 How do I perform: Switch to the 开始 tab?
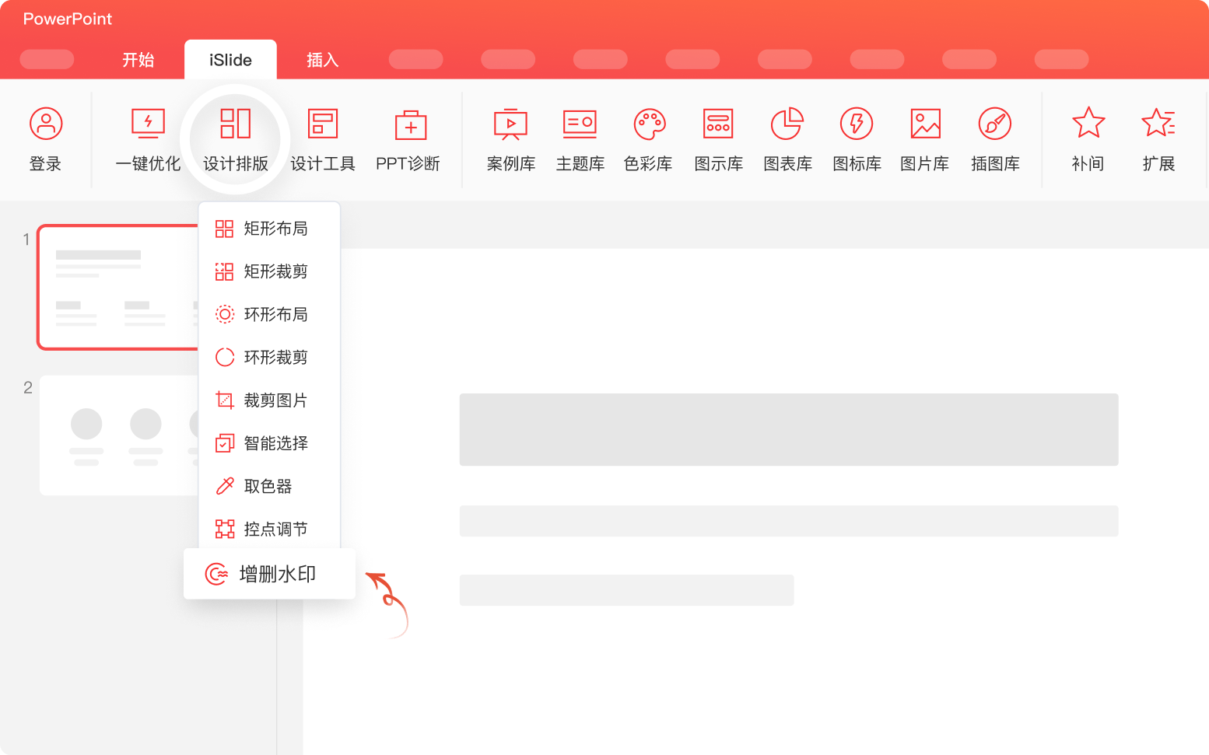coord(138,60)
